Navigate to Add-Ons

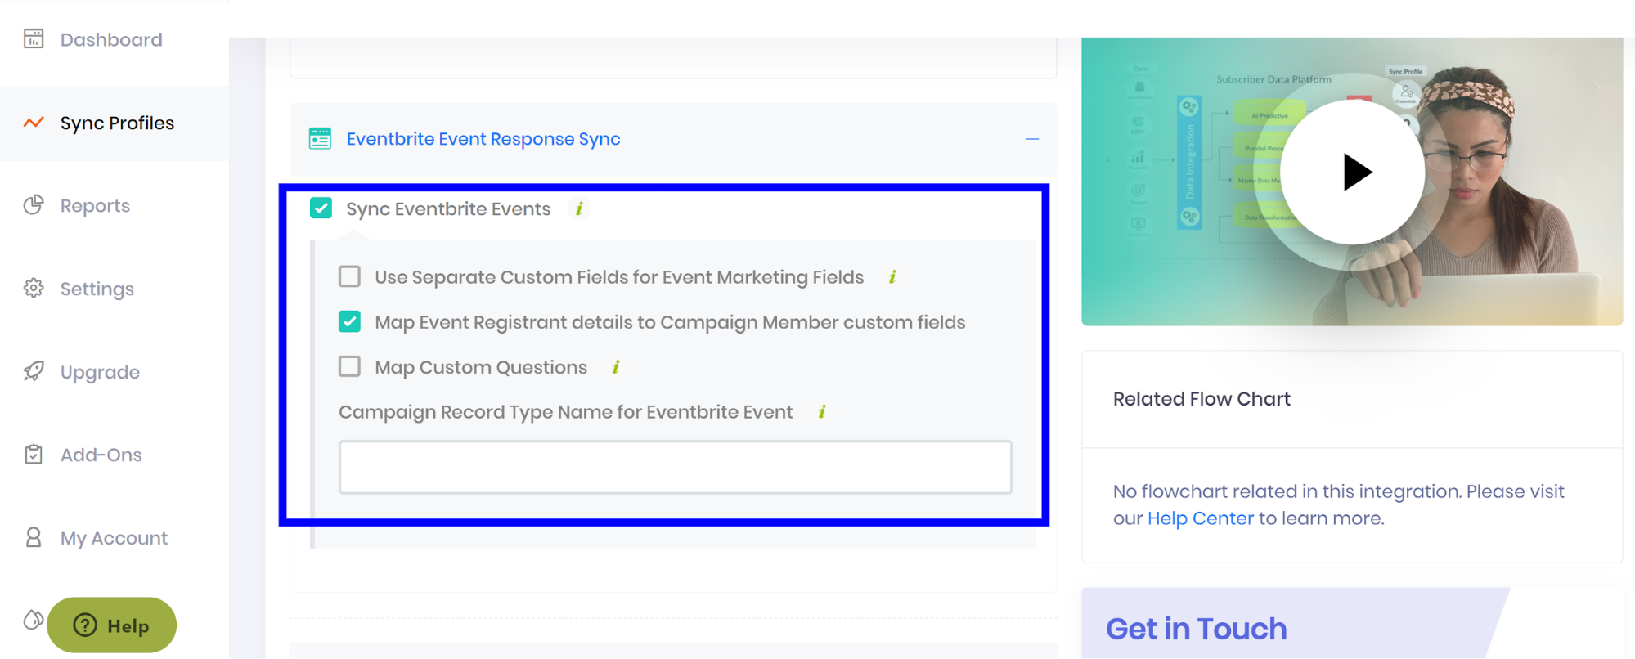(x=101, y=455)
